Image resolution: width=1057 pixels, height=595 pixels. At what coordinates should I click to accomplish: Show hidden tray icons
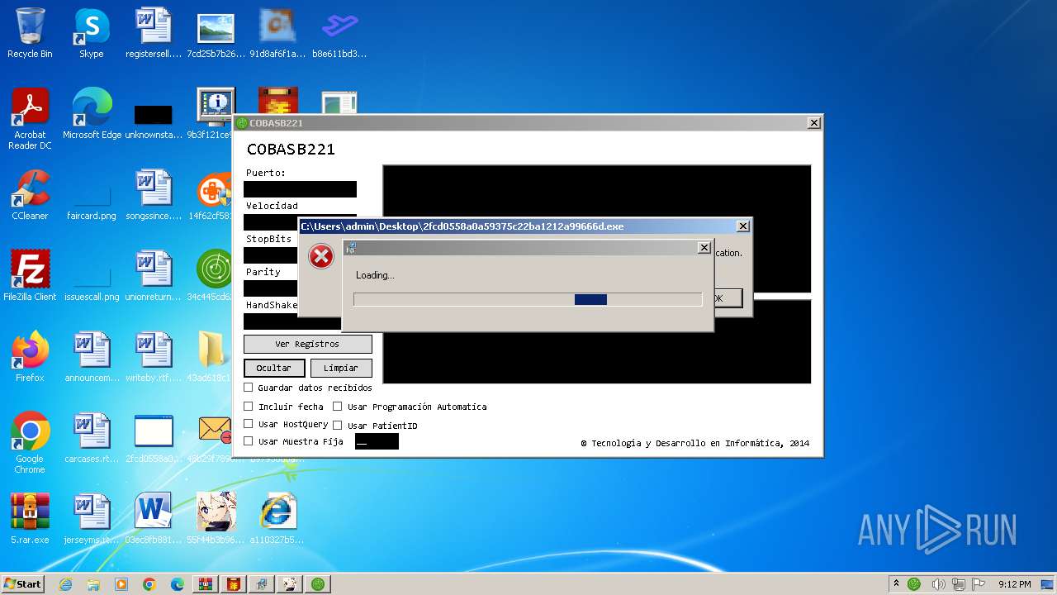pos(897,583)
